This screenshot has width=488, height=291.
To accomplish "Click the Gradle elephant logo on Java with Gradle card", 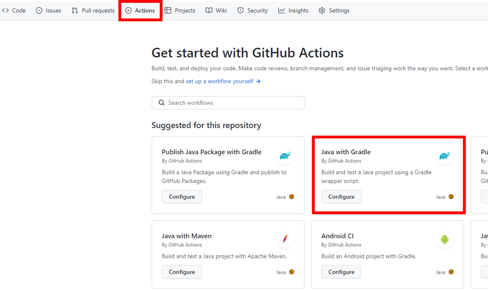I will coord(444,155).
